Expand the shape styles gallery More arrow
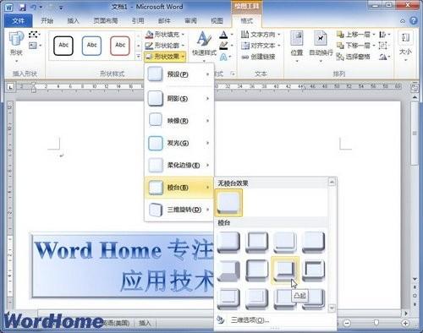The image size is (423, 333). click(138, 57)
